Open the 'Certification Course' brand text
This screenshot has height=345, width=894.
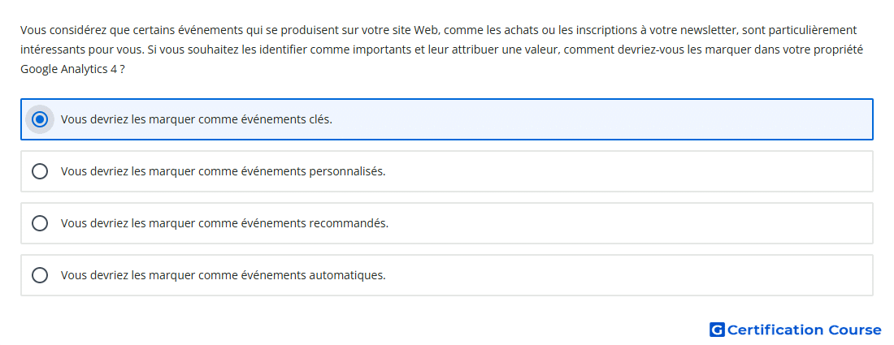tap(805, 330)
